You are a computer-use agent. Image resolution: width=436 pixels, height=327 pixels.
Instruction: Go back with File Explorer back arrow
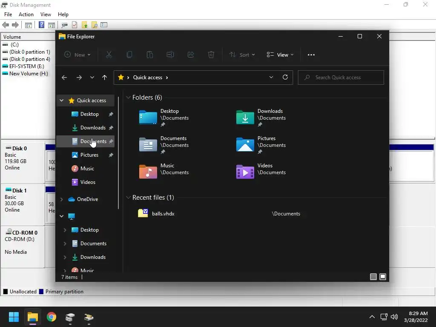(x=64, y=77)
